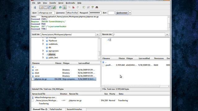Open the Help menu
This screenshot has width=198, height=111.
coord(79,3)
